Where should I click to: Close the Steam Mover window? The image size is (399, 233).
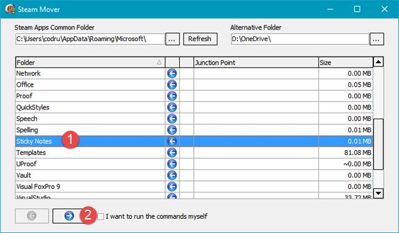click(x=384, y=9)
